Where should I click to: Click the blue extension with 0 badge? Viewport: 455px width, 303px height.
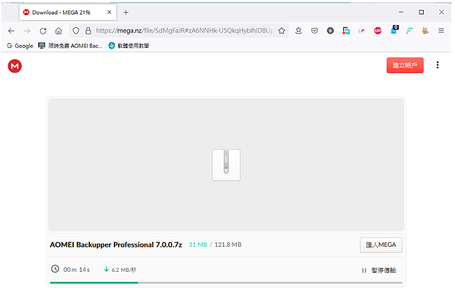(394, 30)
